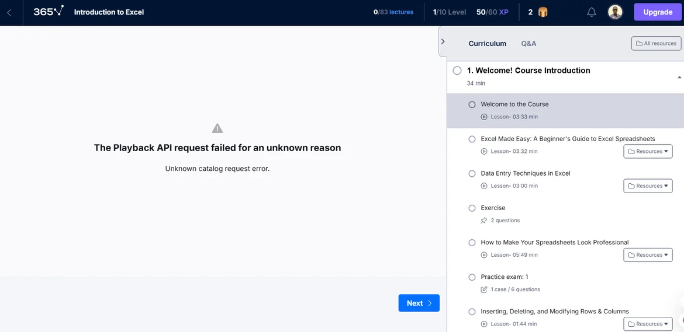Click the 0/83 lectures link
The image size is (684, 332).
click(393, 12)
